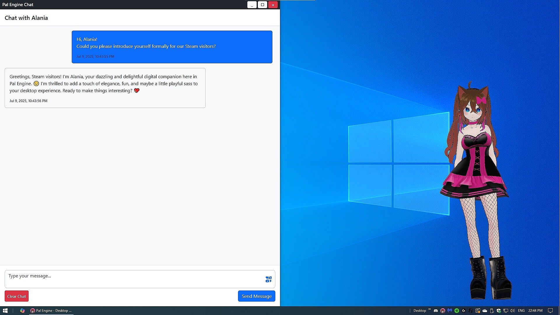Expand the Desktop toolbar chevron in taskbar
560x315 pixels.
pos(429,309)
